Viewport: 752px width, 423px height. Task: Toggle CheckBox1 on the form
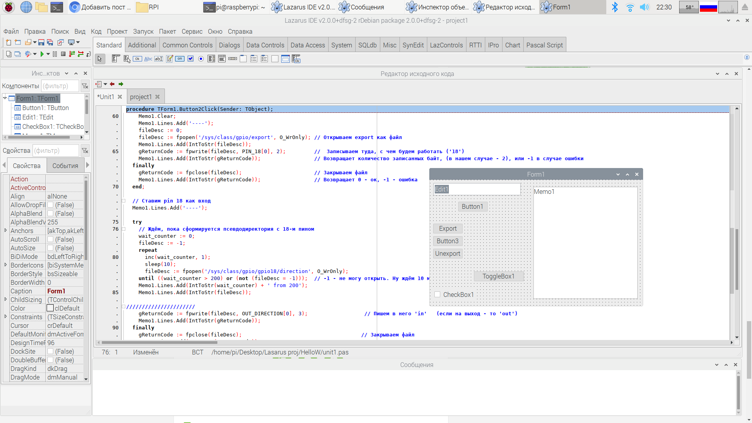coord(438,295)
